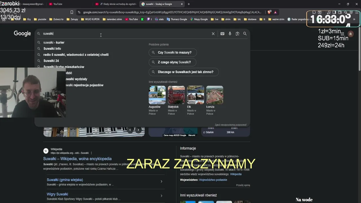Open the Brave Rewards triangle icon
The image size is (361, 203).
[x=275, y=12]
